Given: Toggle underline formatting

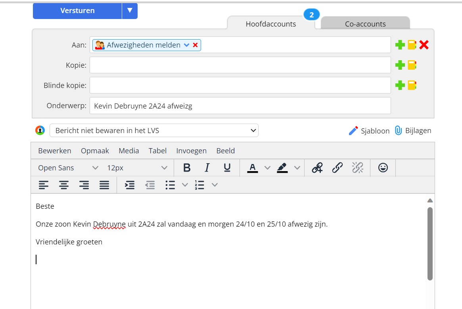Looking at the screenshot, I should click(x=227, y=168).
